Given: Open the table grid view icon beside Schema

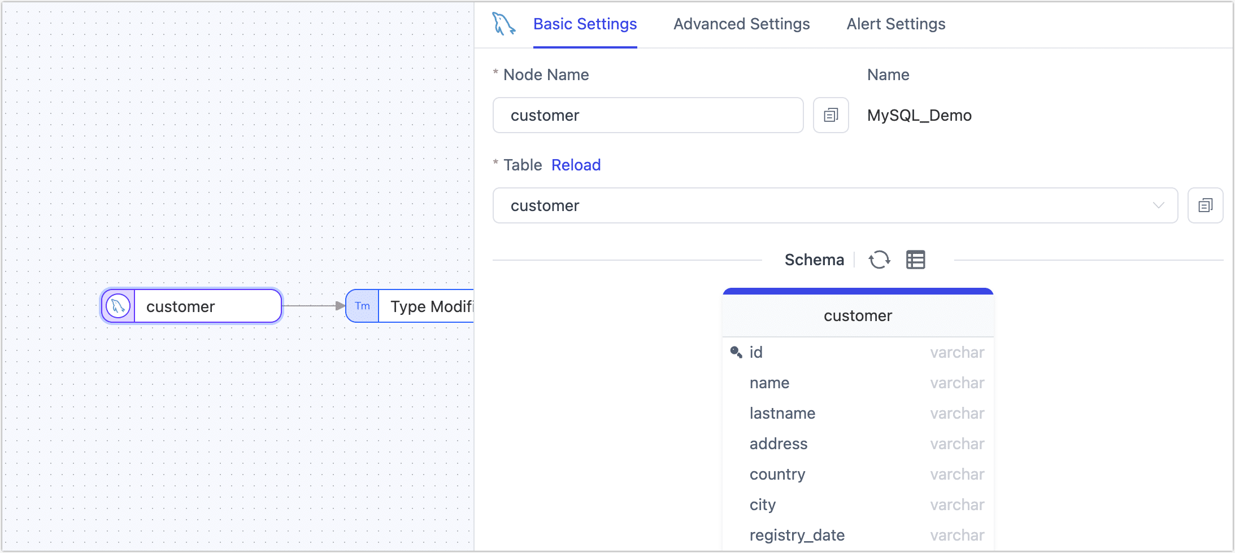Looking at the screenshot, I should (915, 260).
